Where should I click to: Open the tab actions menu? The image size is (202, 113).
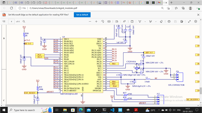click(x=4, y=3)
